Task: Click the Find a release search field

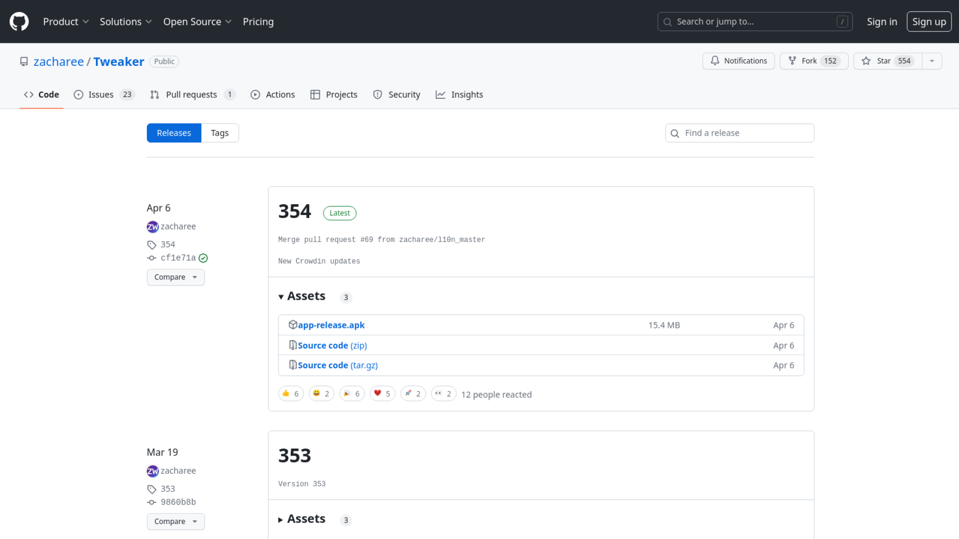Action: pyautogui.click(x=739, y=133)
